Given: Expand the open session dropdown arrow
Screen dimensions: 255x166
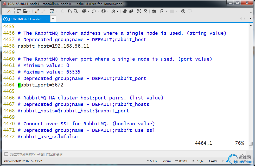Looking at the screenshot, I should (30, 11).
